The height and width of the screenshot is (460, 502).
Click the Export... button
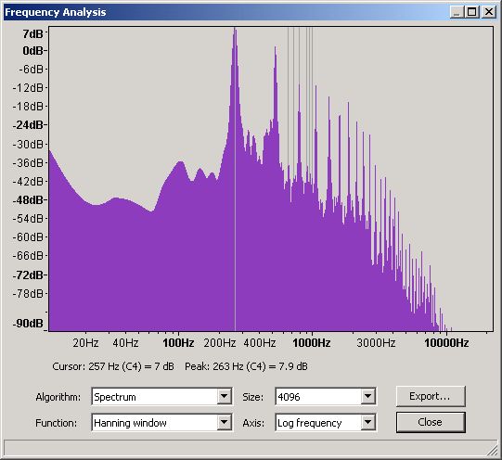tap(431, 396)
